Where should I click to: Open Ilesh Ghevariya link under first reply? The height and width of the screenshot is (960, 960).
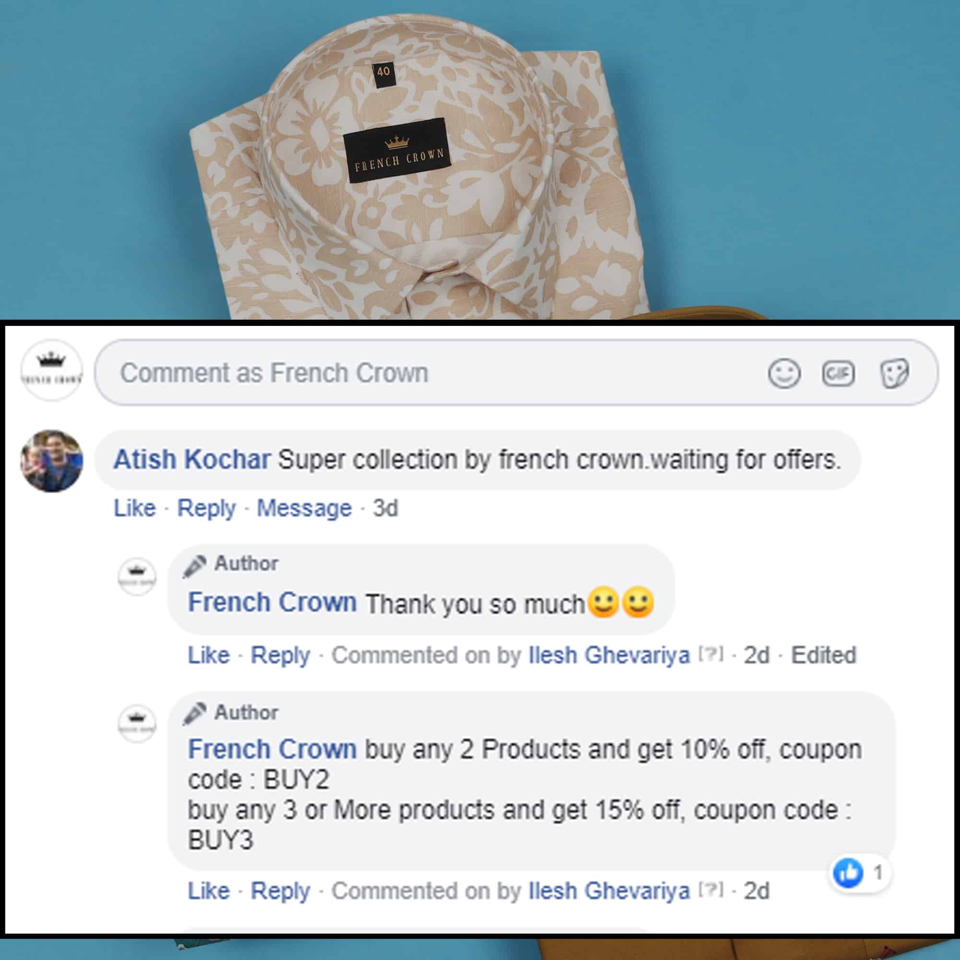[610, 655]
